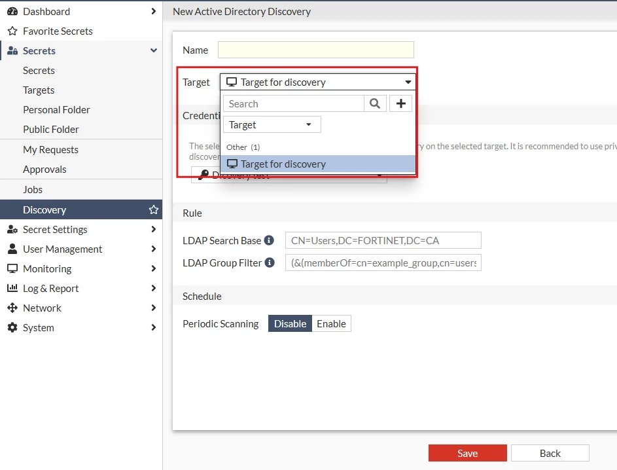Click the Favorite Secrets star icon
The height and width of the screenshot is (470, 617).
click(x=12, y=31)
